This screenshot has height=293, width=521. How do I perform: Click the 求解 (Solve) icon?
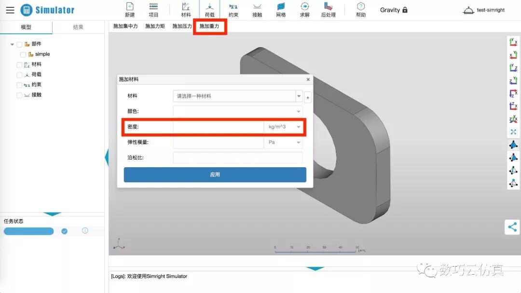304,10
